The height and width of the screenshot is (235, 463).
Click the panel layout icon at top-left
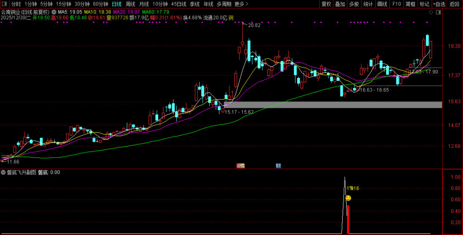[x=5, y=4]
